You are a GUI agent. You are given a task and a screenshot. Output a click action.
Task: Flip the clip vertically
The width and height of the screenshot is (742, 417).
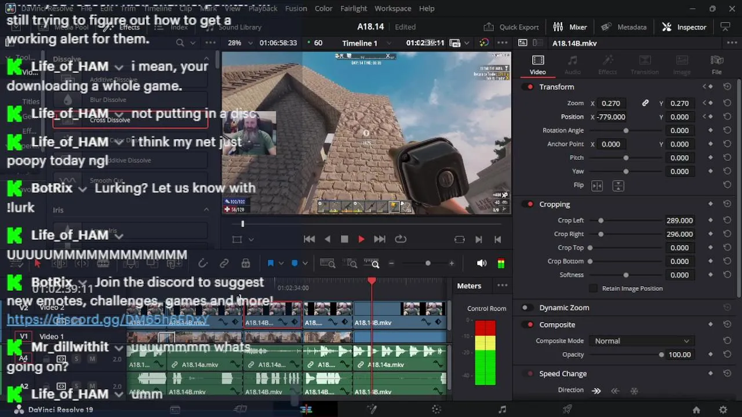[x=618, y=185]
